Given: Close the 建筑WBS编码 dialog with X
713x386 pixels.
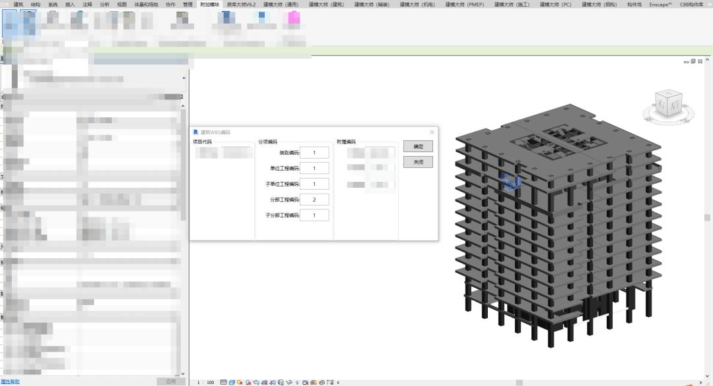Looking at the screenshot, I should click(x=432, y=132).
